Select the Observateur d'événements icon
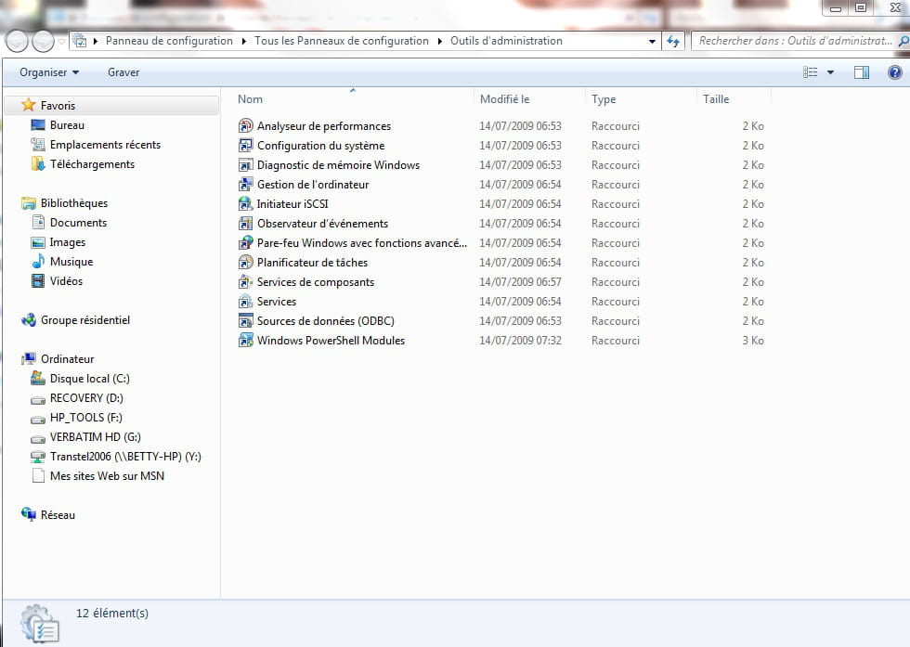The height and width of the screenshot is (647, 910). pyautogui.click(x=245, y=224)
